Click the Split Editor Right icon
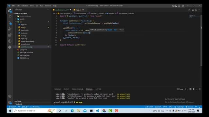Image resolution: width=209 pixels, height=117 pixels. point(196,10)
